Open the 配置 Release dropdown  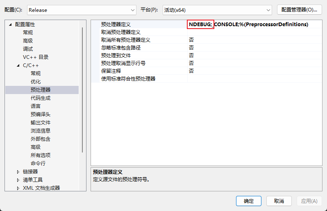tap(82, 10)
